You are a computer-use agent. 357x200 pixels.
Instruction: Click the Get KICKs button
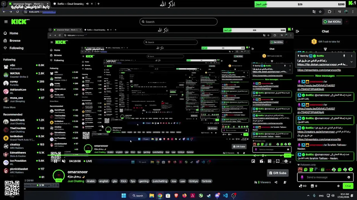[x=332, y=22]
